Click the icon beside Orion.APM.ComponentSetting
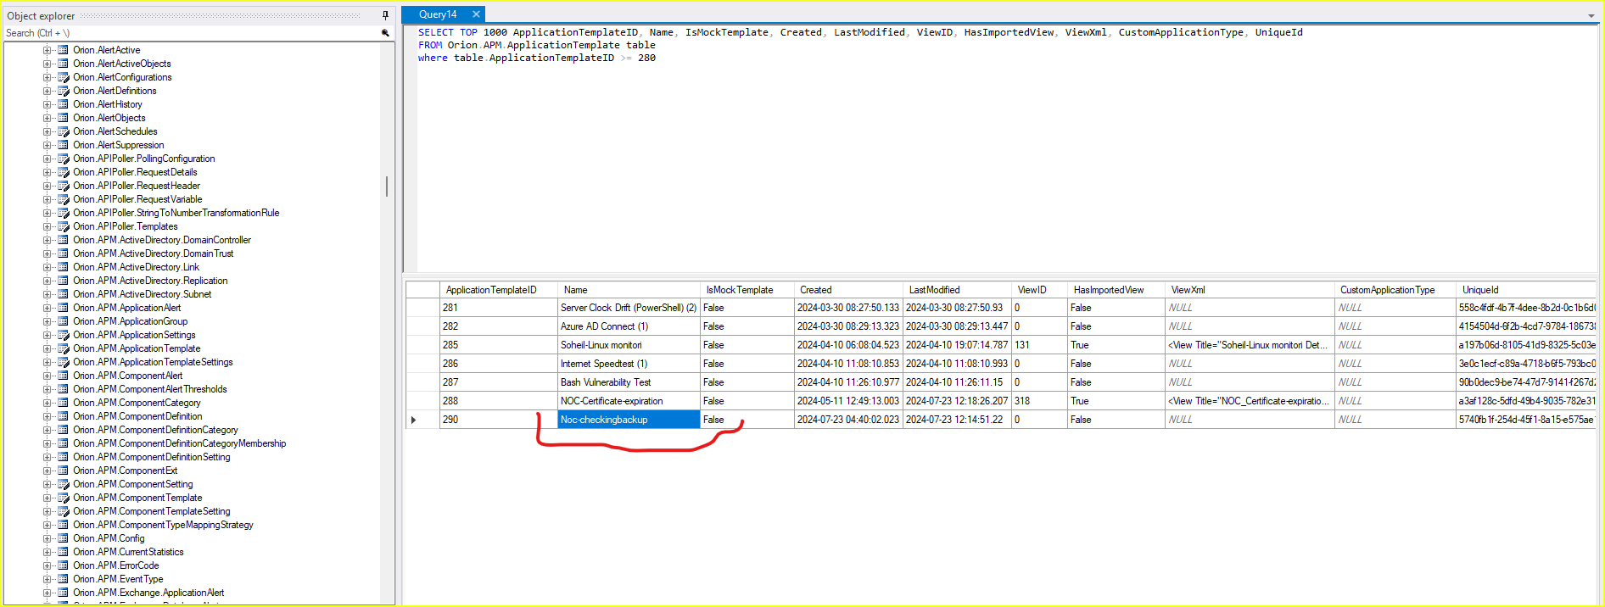Image resolution: width=1605 pixels, height=607 pixels. pyautogui.click(x=63, y=484)
